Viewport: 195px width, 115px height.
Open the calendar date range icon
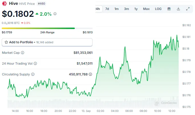[169, 9]
